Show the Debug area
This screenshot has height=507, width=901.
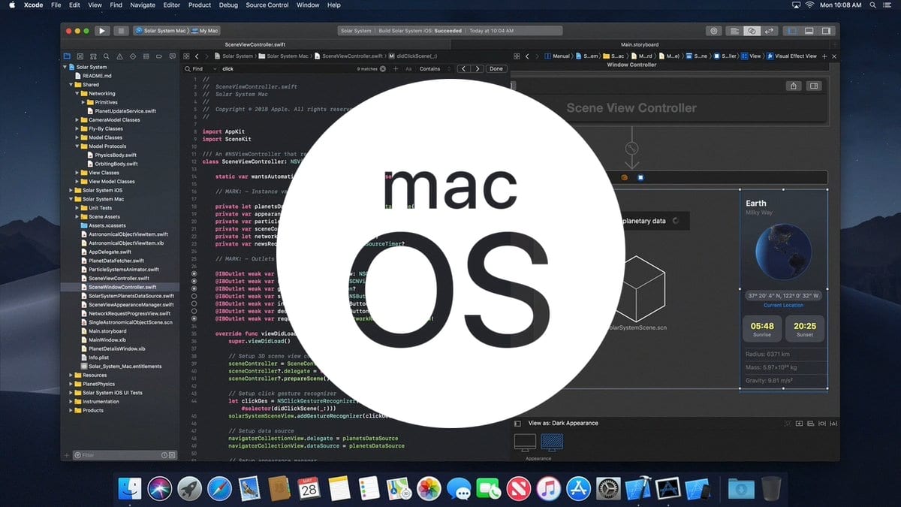(x=809, y=31)
